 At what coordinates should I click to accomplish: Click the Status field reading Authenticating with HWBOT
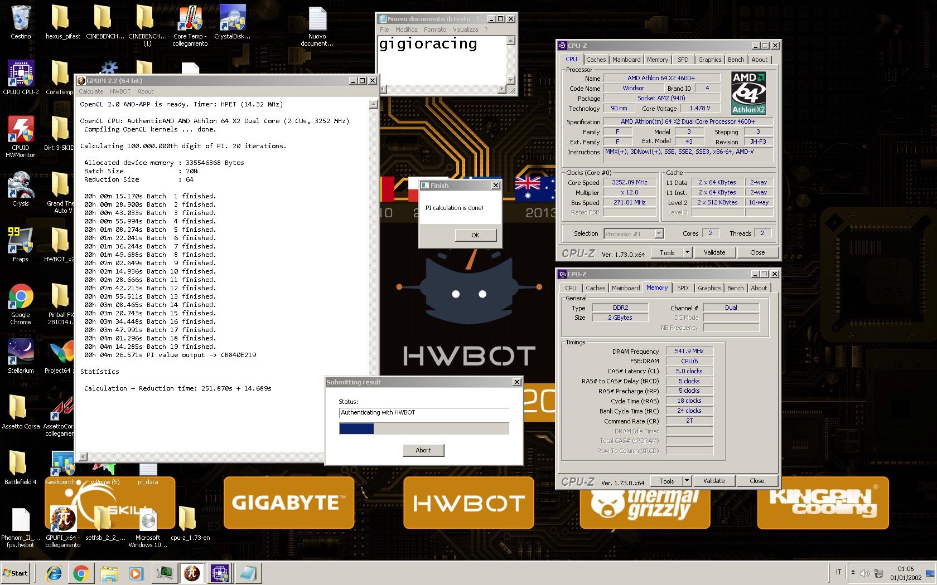pos(424,413)
